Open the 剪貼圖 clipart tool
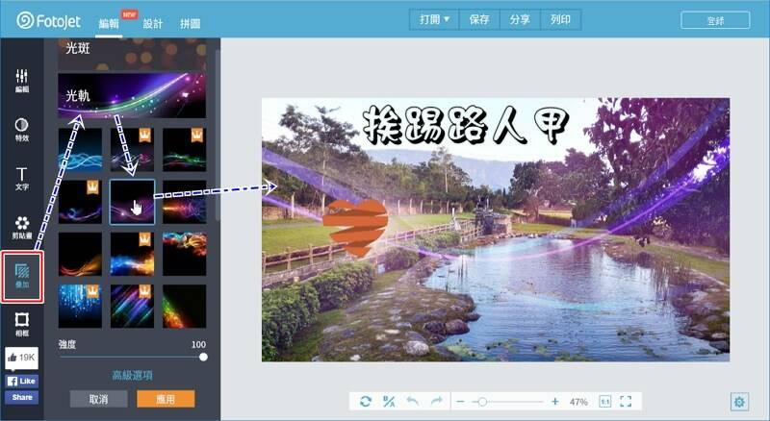The width and height of the screenshot is (770, 421). [x=21, y=228]
